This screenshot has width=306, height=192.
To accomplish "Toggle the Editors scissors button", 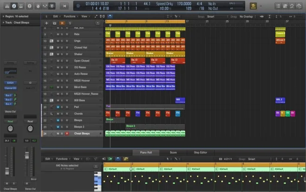I will point(52,6).
